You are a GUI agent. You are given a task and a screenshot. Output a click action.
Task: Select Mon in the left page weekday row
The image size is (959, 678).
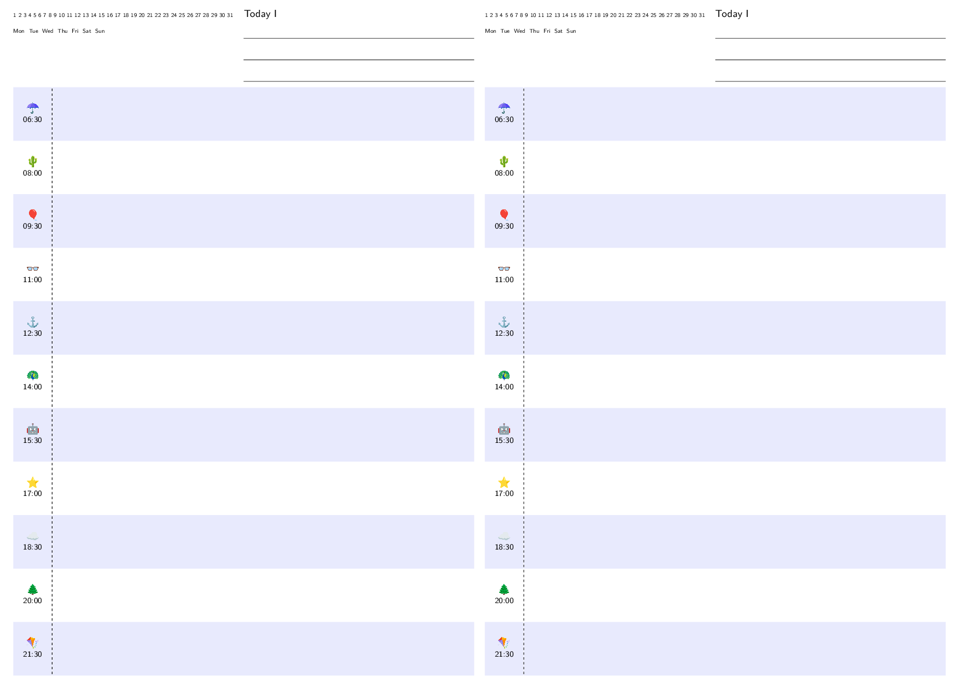point(19,31)
